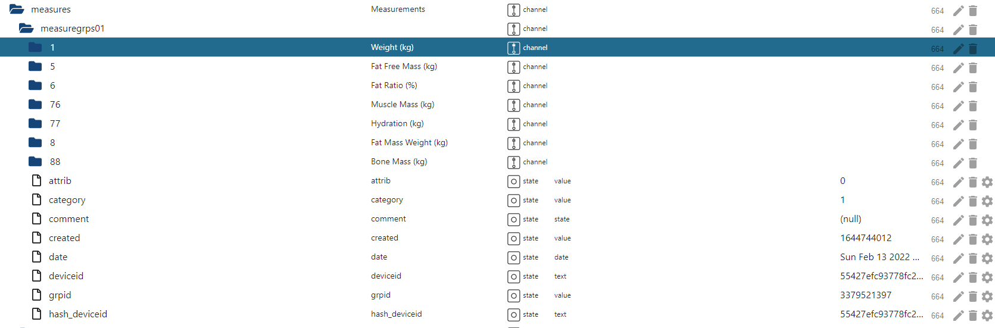Select the category state item
This screenshot has height=328, width=995.
[x=67, y=200]
